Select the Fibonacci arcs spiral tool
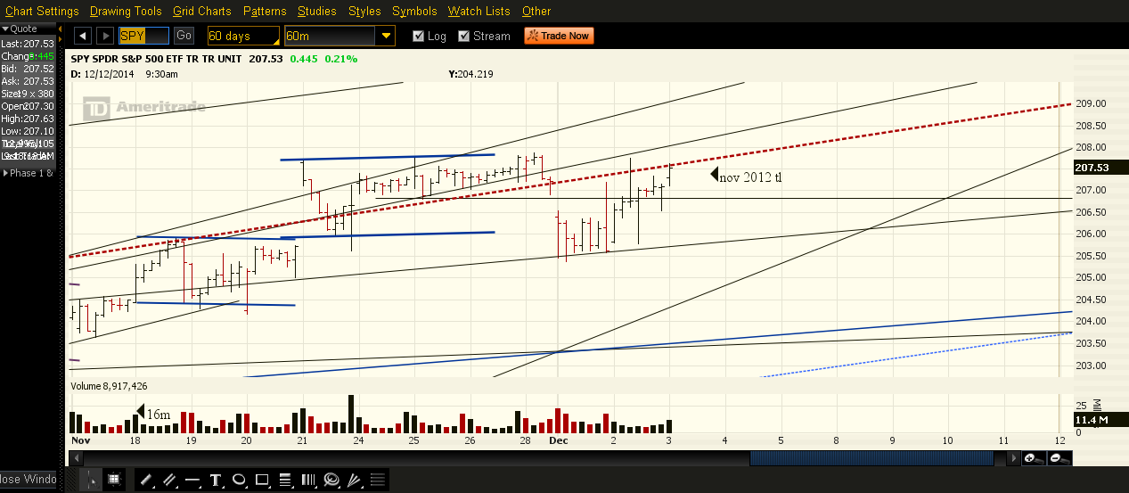This screenshot has width=1129, height=493. pos(331,480)
